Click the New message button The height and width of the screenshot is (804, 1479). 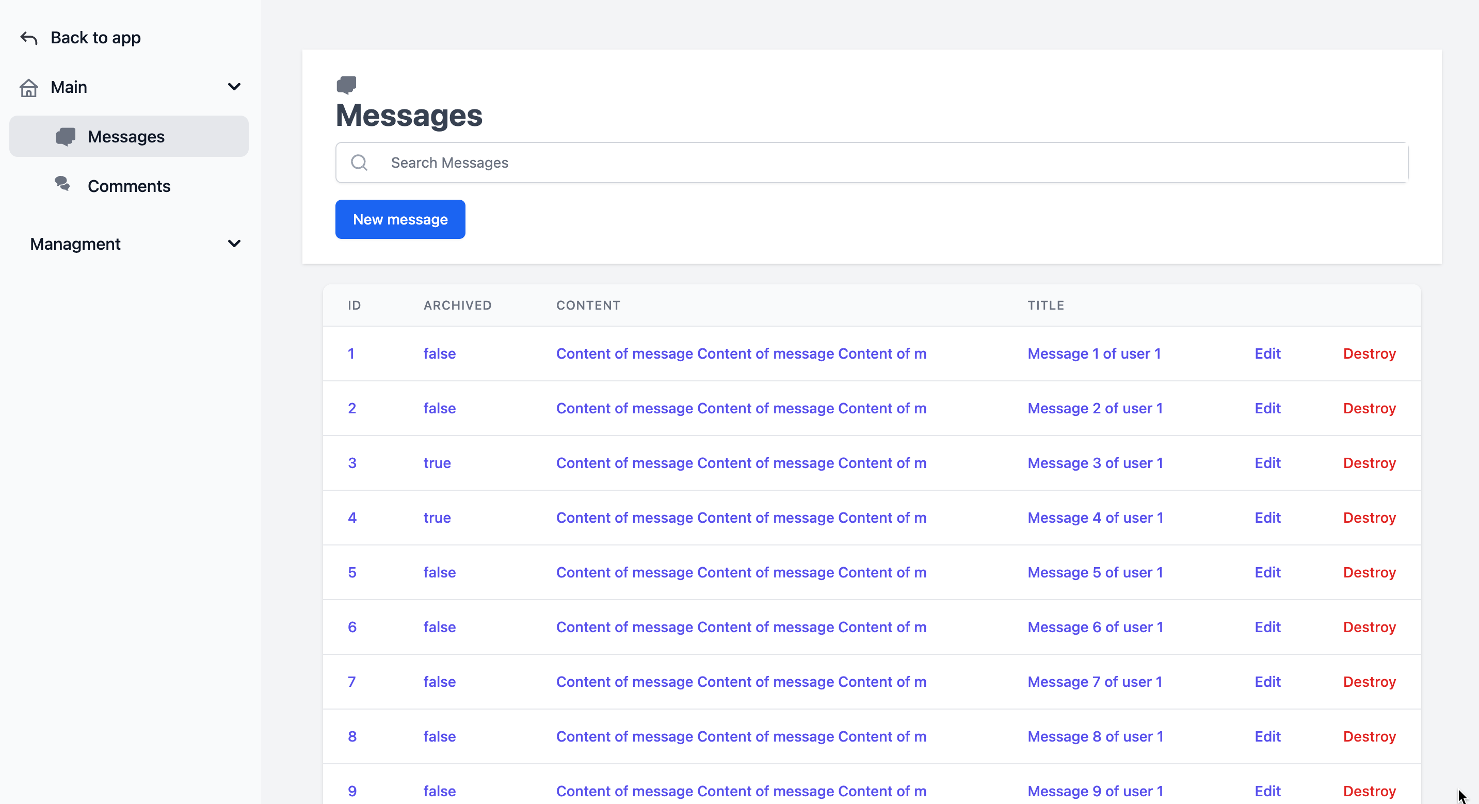[x=400, y=219]
